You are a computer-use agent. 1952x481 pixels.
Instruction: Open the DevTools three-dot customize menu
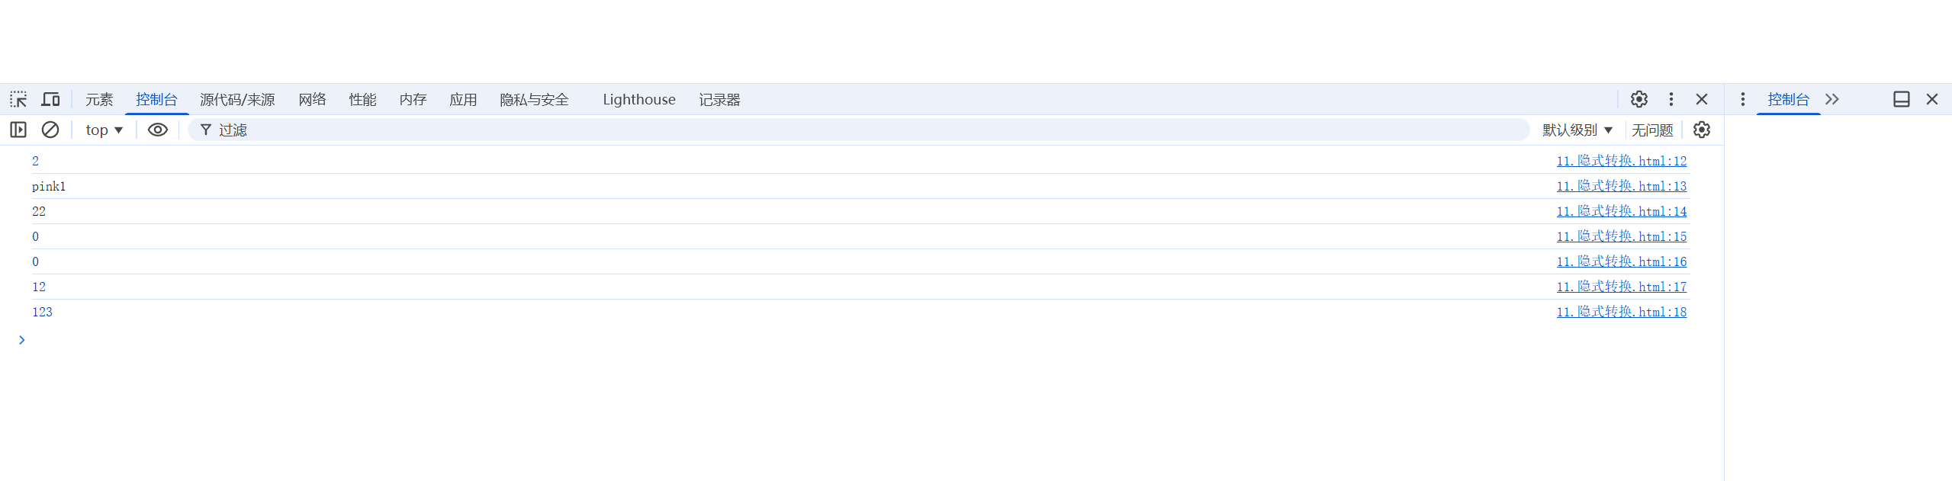(1671, 99)
